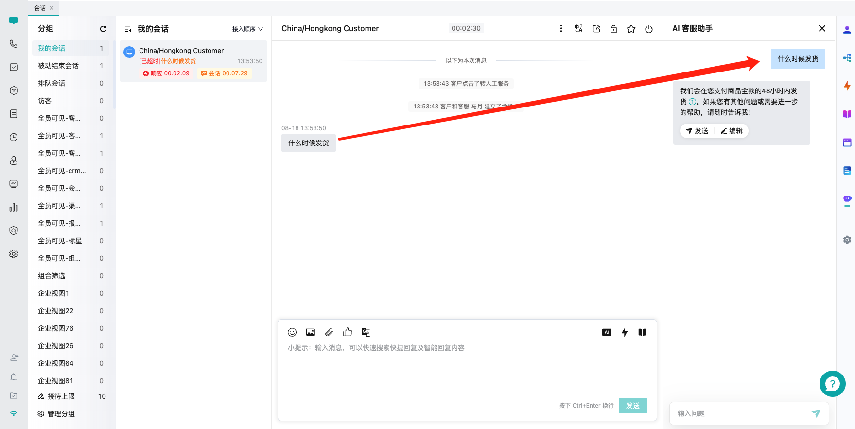Screen dimensions: 855x429
Task: Star the current conversation
Action: [631, 29]
